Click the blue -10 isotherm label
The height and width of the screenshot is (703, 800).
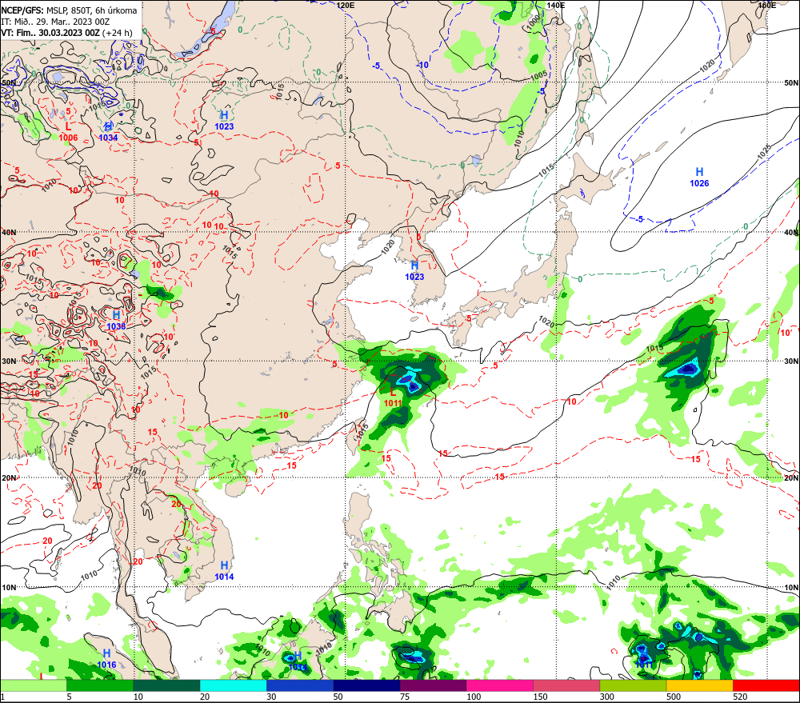click(423, 65)
